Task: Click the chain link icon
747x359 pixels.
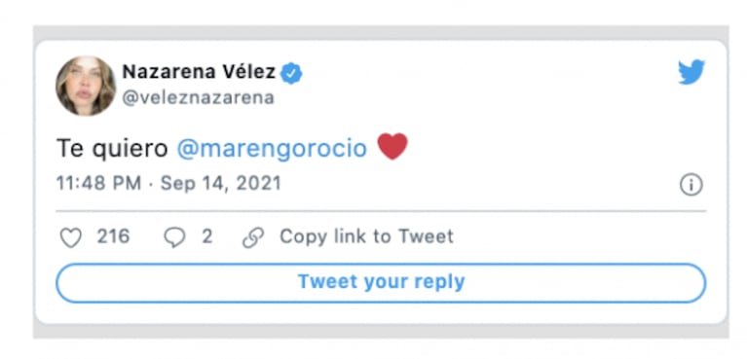Action: pyautogui.click(x=253, y=237)
